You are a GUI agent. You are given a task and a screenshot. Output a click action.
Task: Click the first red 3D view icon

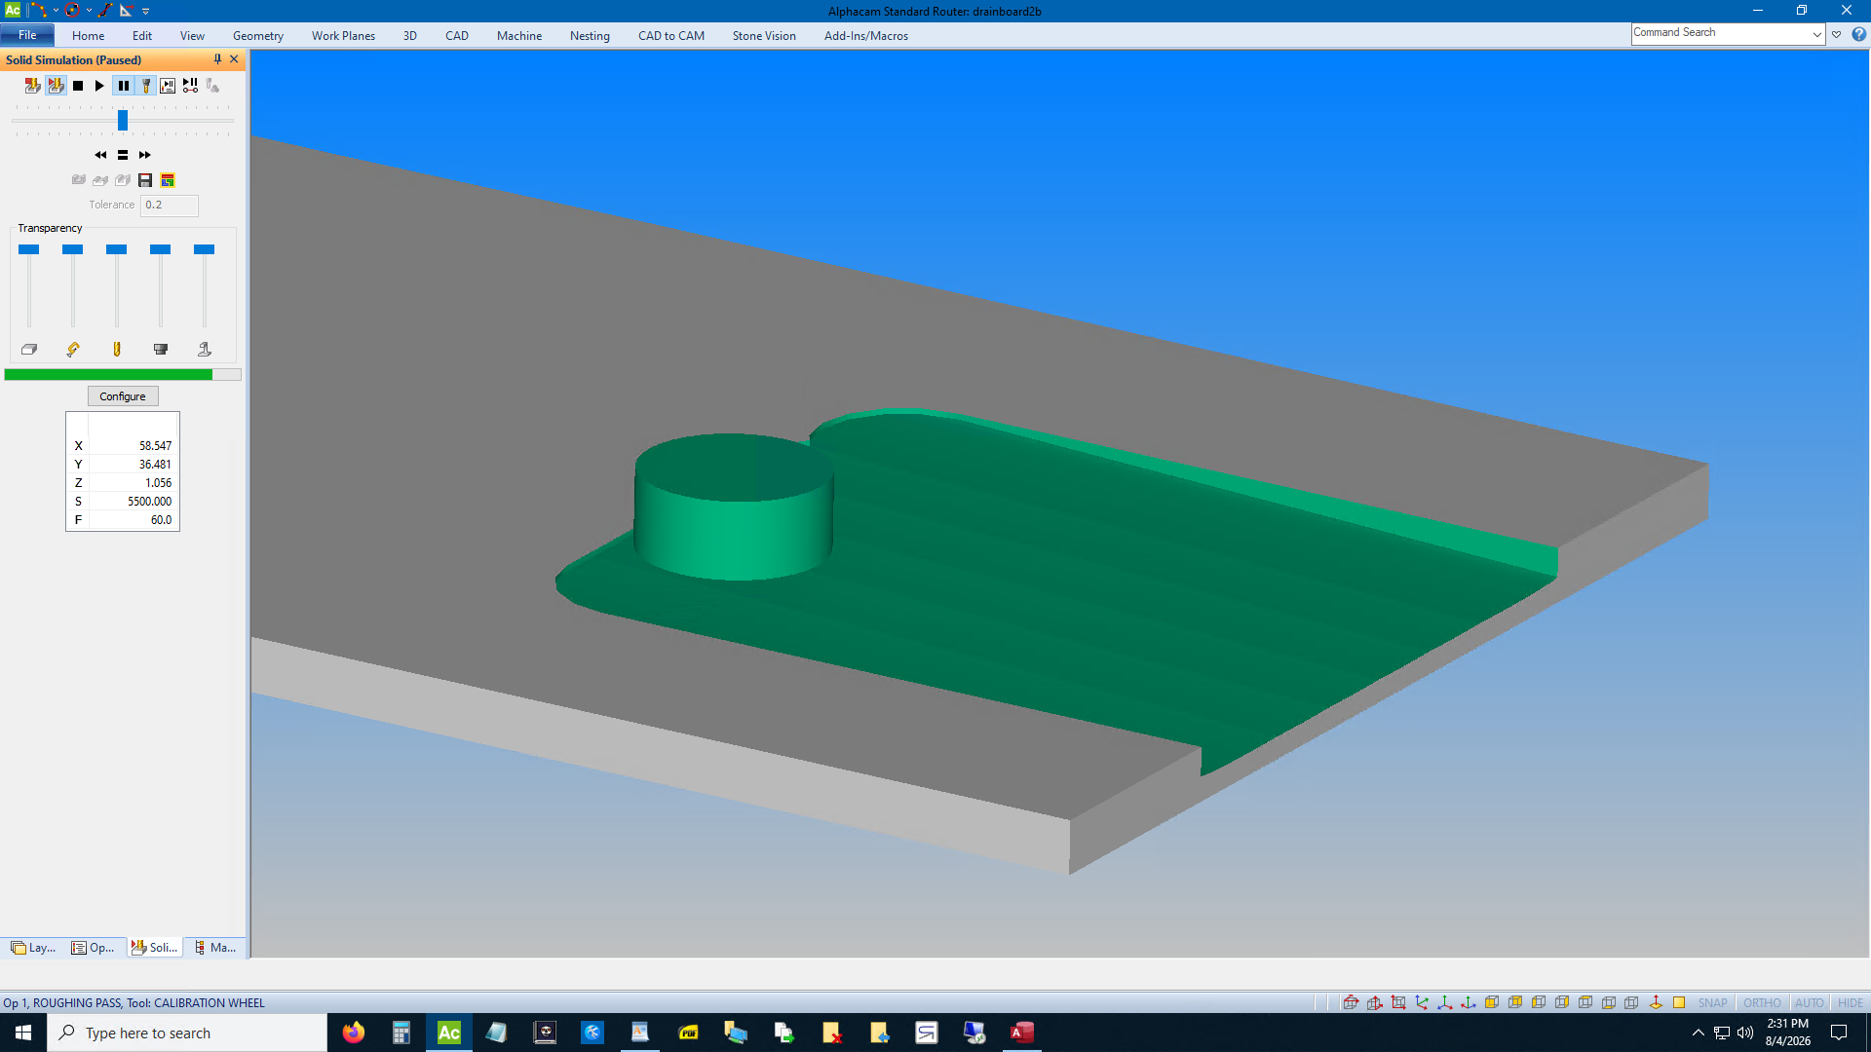click(x=1351, y=1002)
